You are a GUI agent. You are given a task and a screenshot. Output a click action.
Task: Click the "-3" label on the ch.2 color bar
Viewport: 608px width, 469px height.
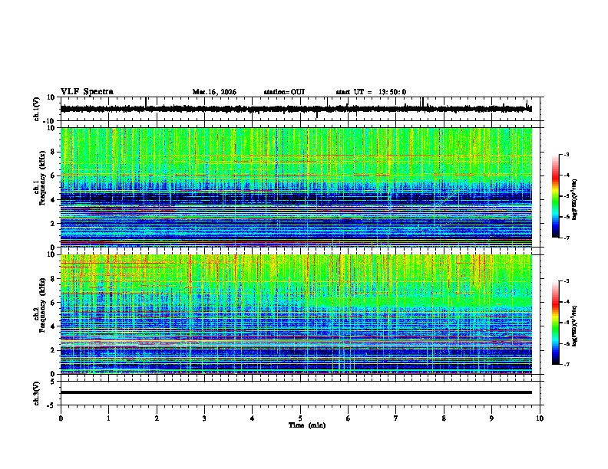click(566, 281)
